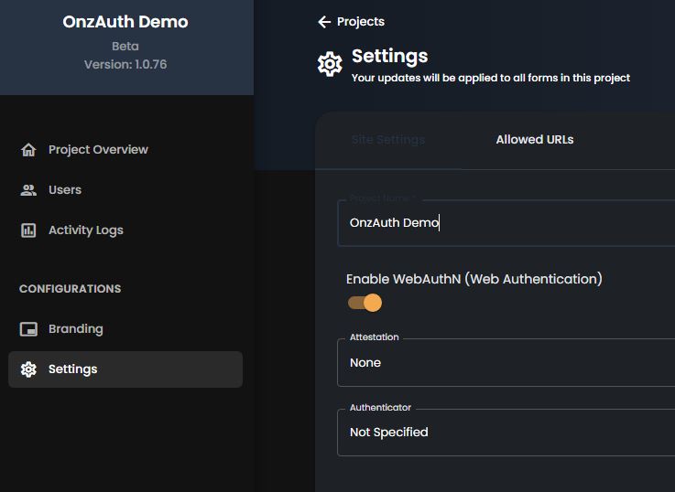Image resolution: width=675 pixels, height=492 pixels.
Task: Open the Authenticator dropdown
Action: pos(506,433)
